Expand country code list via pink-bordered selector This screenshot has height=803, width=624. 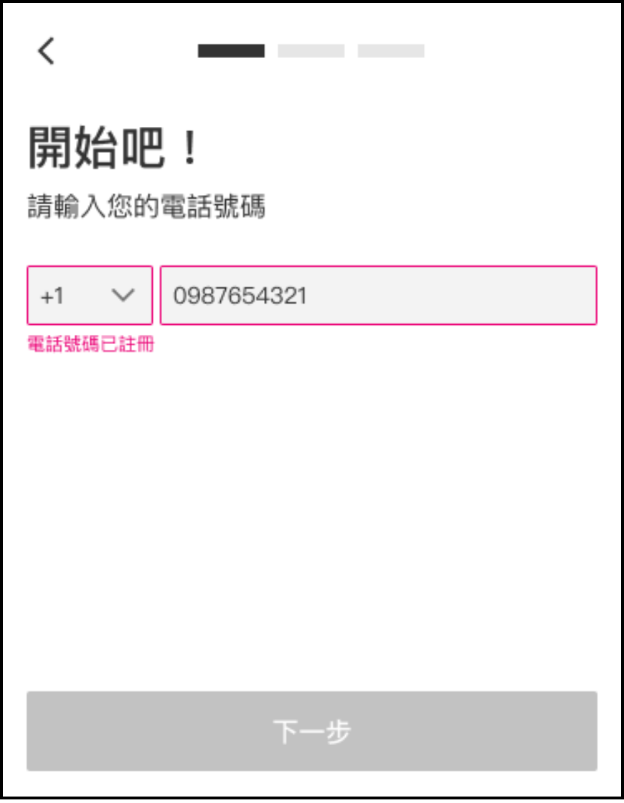tap(90, 295)
